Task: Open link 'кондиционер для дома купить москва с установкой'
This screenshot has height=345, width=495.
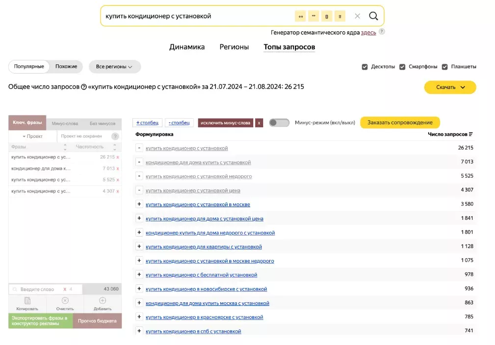Action: pyautogui.click(x=208, y=303)
